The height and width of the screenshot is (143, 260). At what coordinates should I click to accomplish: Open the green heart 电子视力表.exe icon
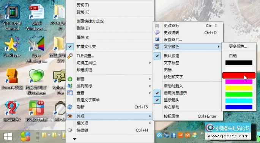point(36,82)
